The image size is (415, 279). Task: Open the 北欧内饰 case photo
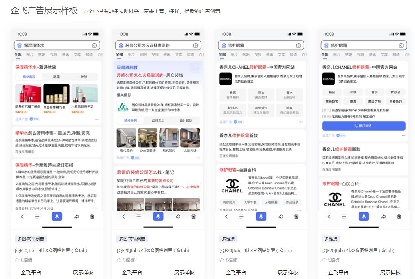(190, 137)
